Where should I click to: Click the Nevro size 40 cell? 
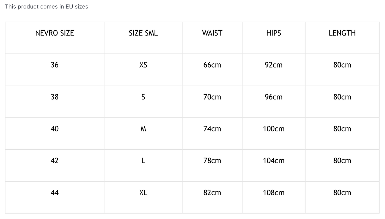pos(54,129)
